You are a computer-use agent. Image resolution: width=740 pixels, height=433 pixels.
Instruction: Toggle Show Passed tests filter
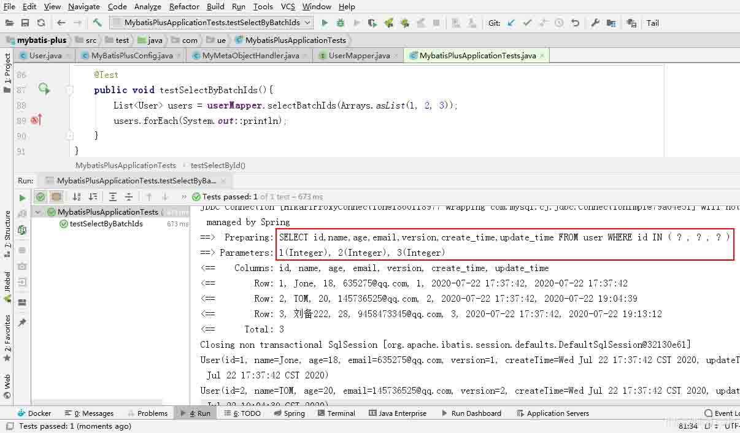point(40,197)
